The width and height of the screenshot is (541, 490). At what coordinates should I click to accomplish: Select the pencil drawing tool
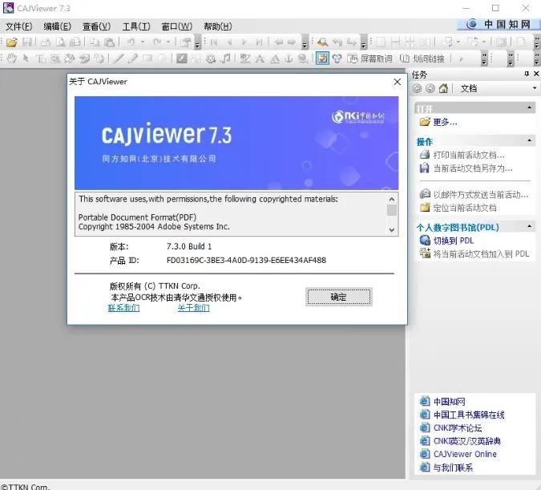click(133, 59)
